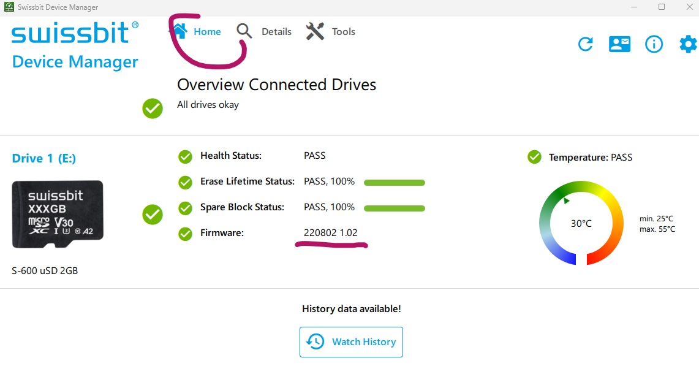Click the All drives okay checkmark
This screenshot has height=385, width=699.
click(x=153, y=109)
